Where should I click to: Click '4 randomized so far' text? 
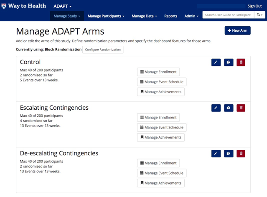pyautogui.click(x=36, y=121)
